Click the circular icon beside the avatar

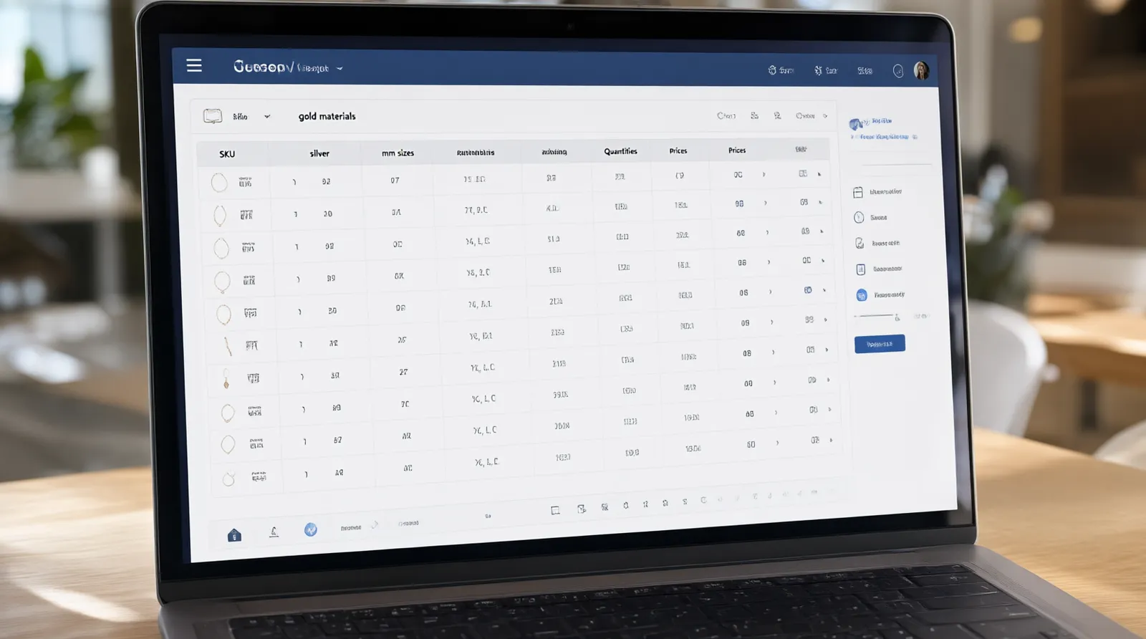(x=898, y=71)
